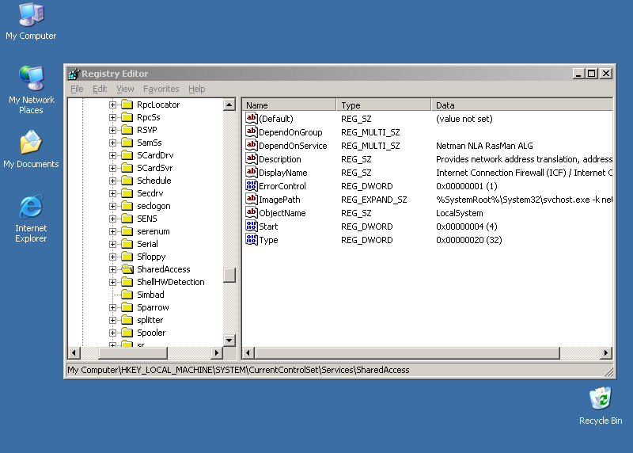
Task: Click the value pane scroll right arrow
Action: (x=605, y=353)
